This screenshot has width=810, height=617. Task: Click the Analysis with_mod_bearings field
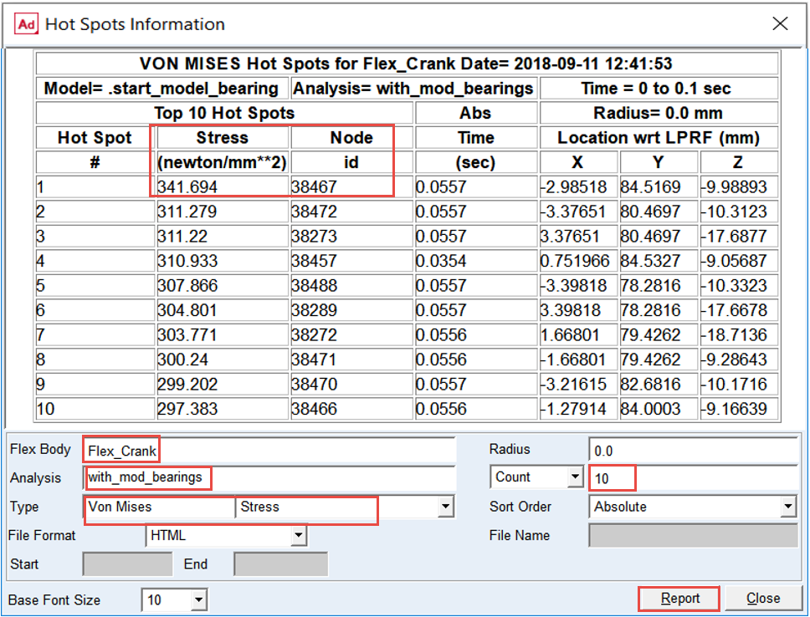coord(269,477)
